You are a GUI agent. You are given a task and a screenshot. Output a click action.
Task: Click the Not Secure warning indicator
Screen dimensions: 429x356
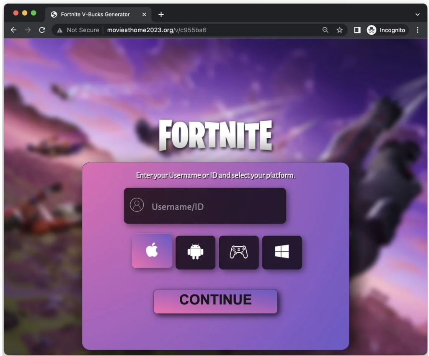pyautogui.click(x=78, y=30)
